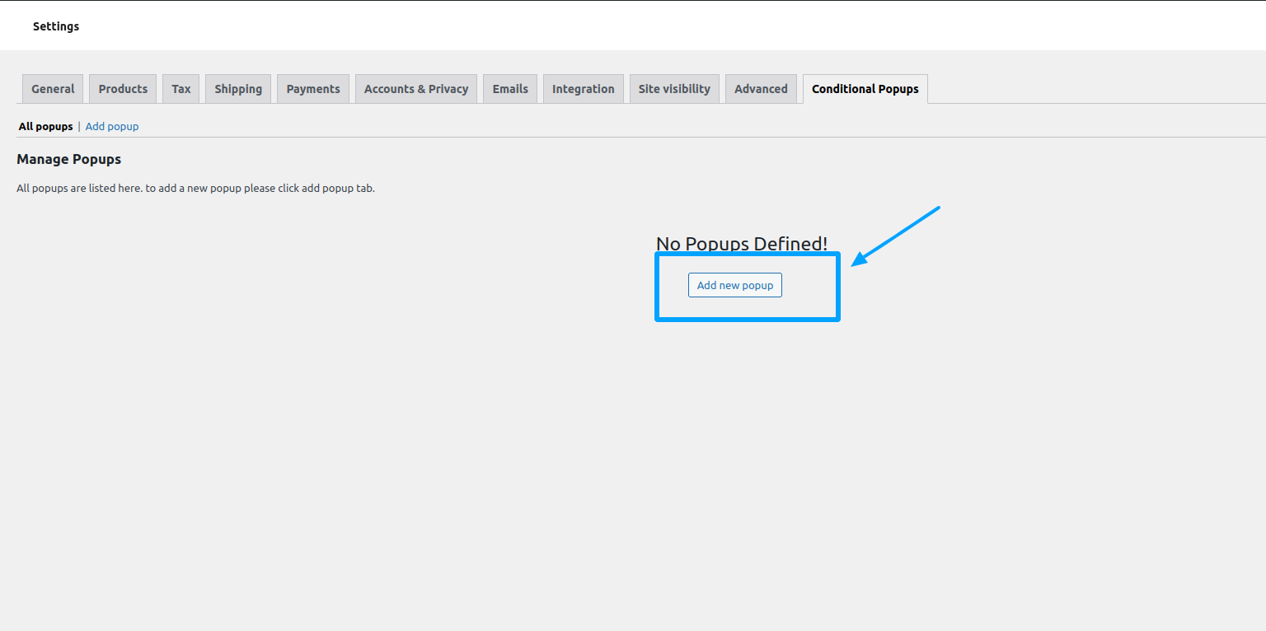Go to Site visibility tab

click(674, 89)
